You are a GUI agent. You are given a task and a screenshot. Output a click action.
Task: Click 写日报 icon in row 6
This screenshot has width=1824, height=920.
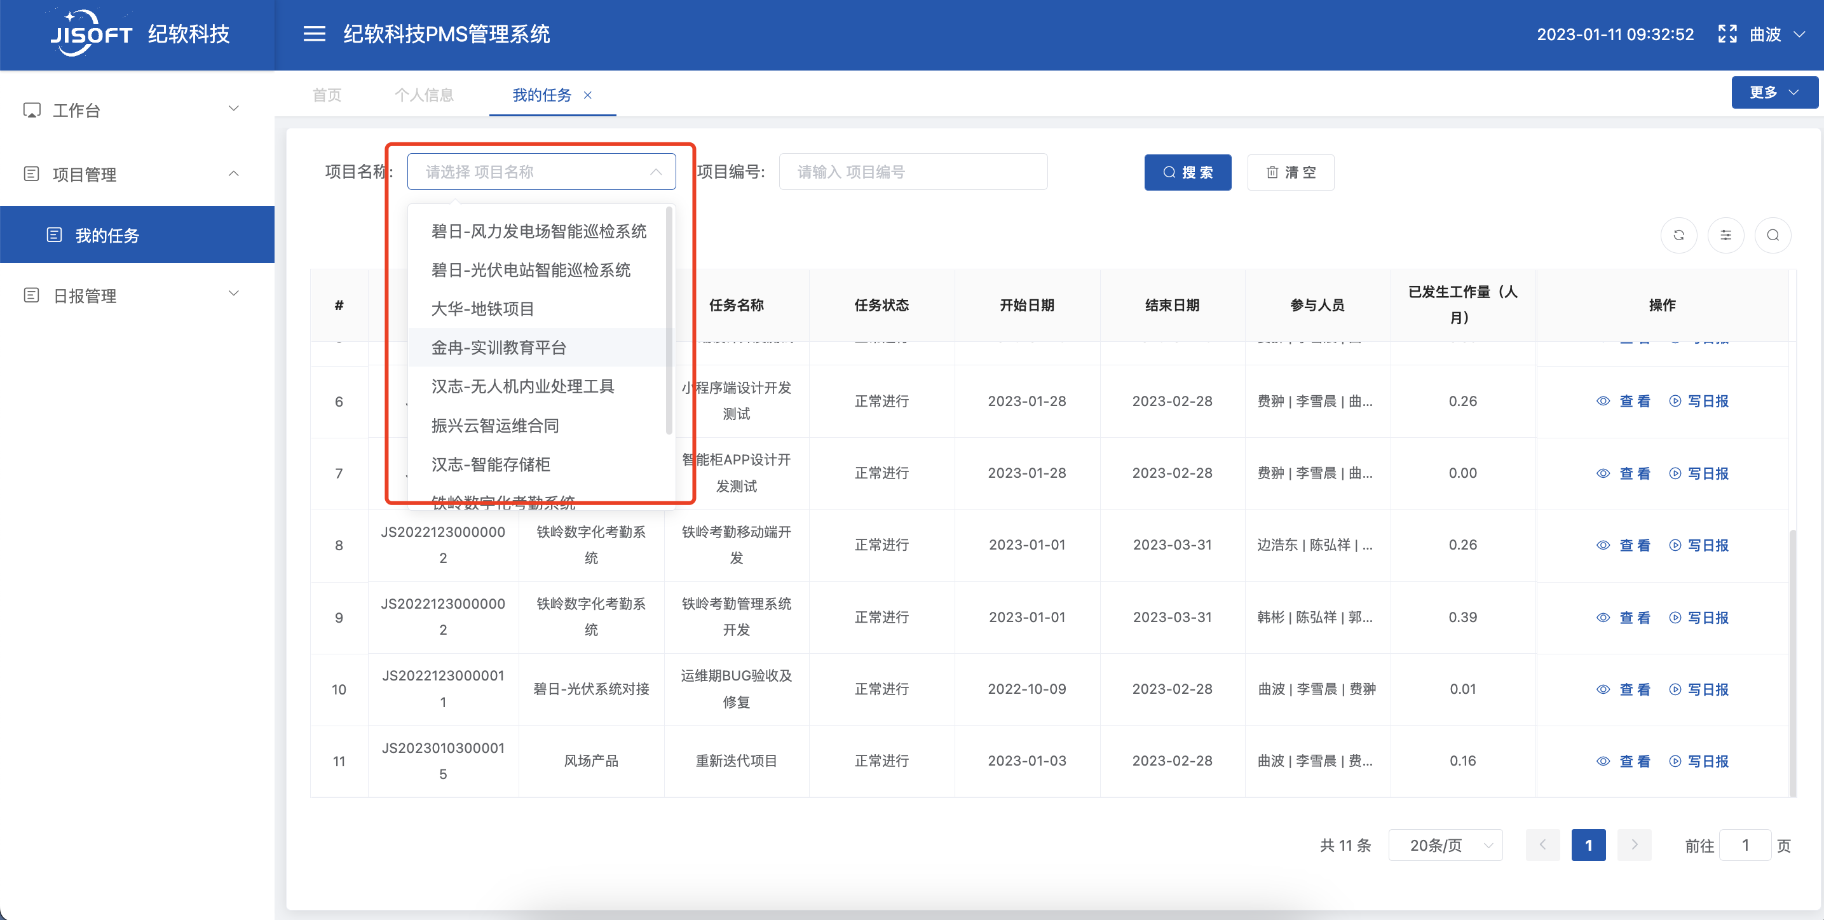click(x=1675, y=402)
